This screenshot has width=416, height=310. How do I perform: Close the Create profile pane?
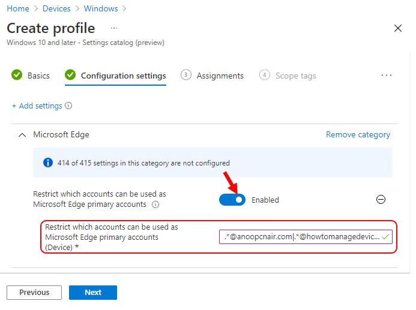tap(398, 28)
